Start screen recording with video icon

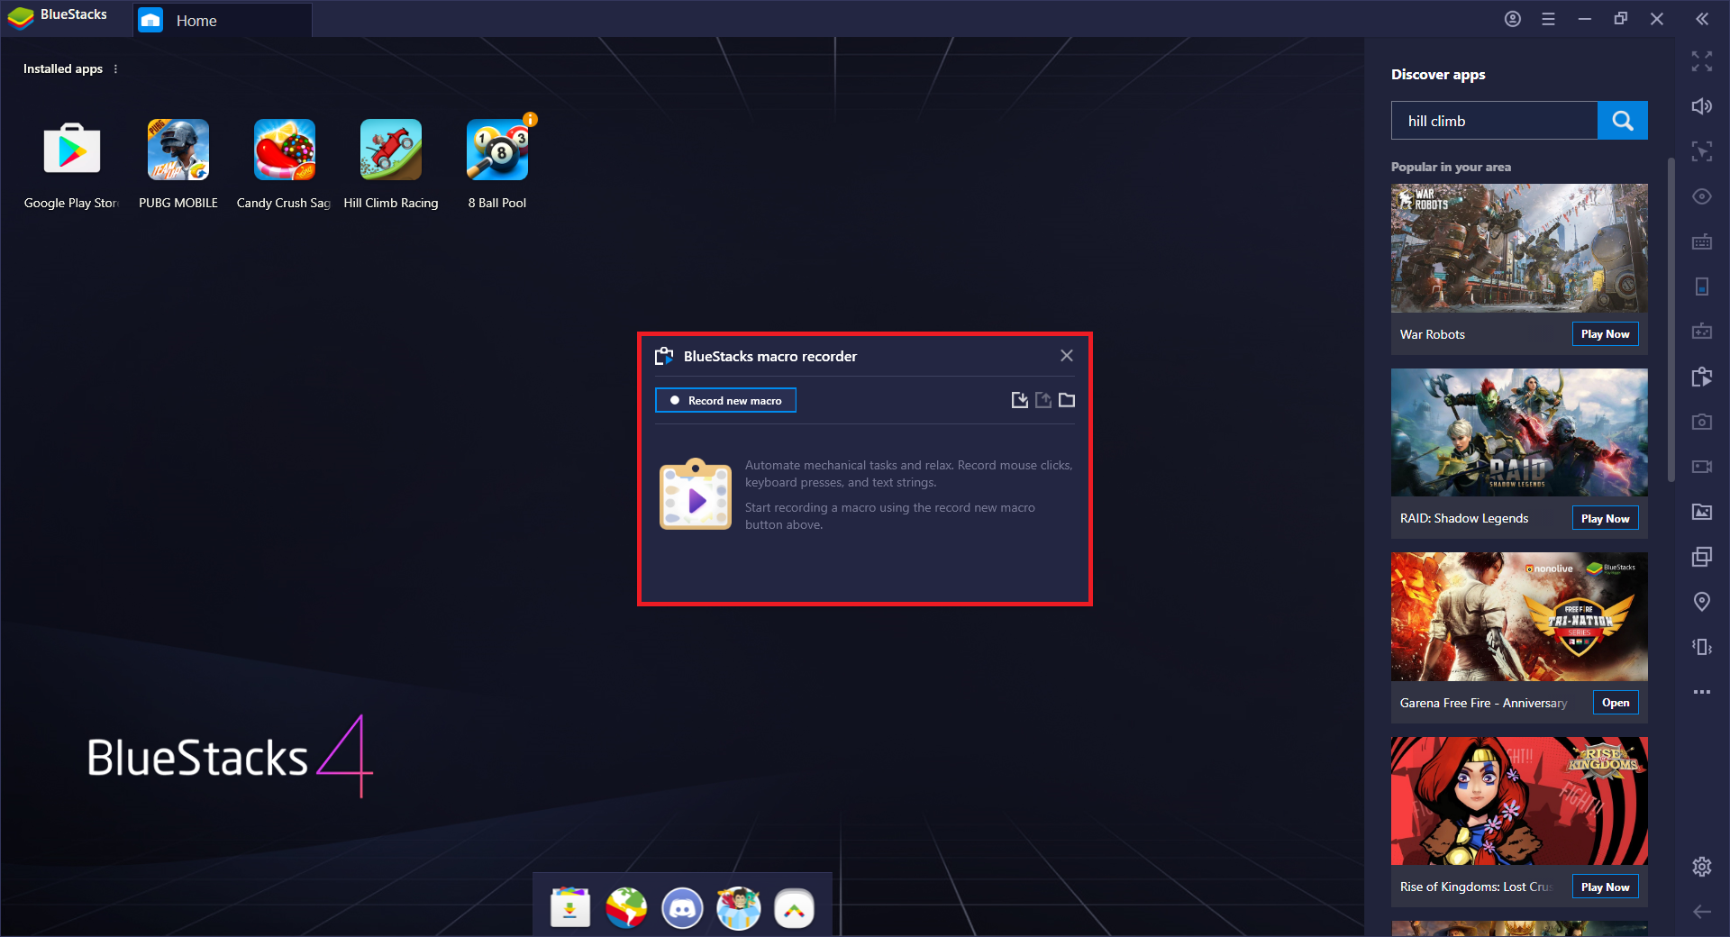pyautogui.click(x=1702, y=467)
